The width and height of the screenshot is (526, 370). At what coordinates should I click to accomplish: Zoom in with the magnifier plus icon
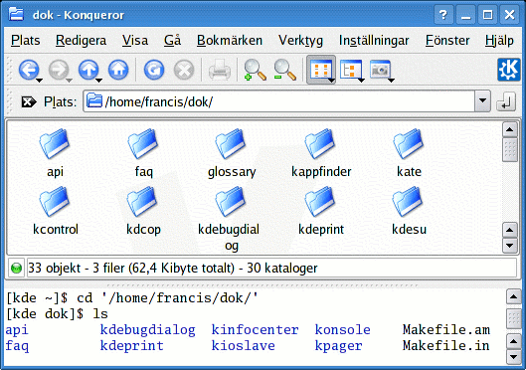(x=255, y=70)
